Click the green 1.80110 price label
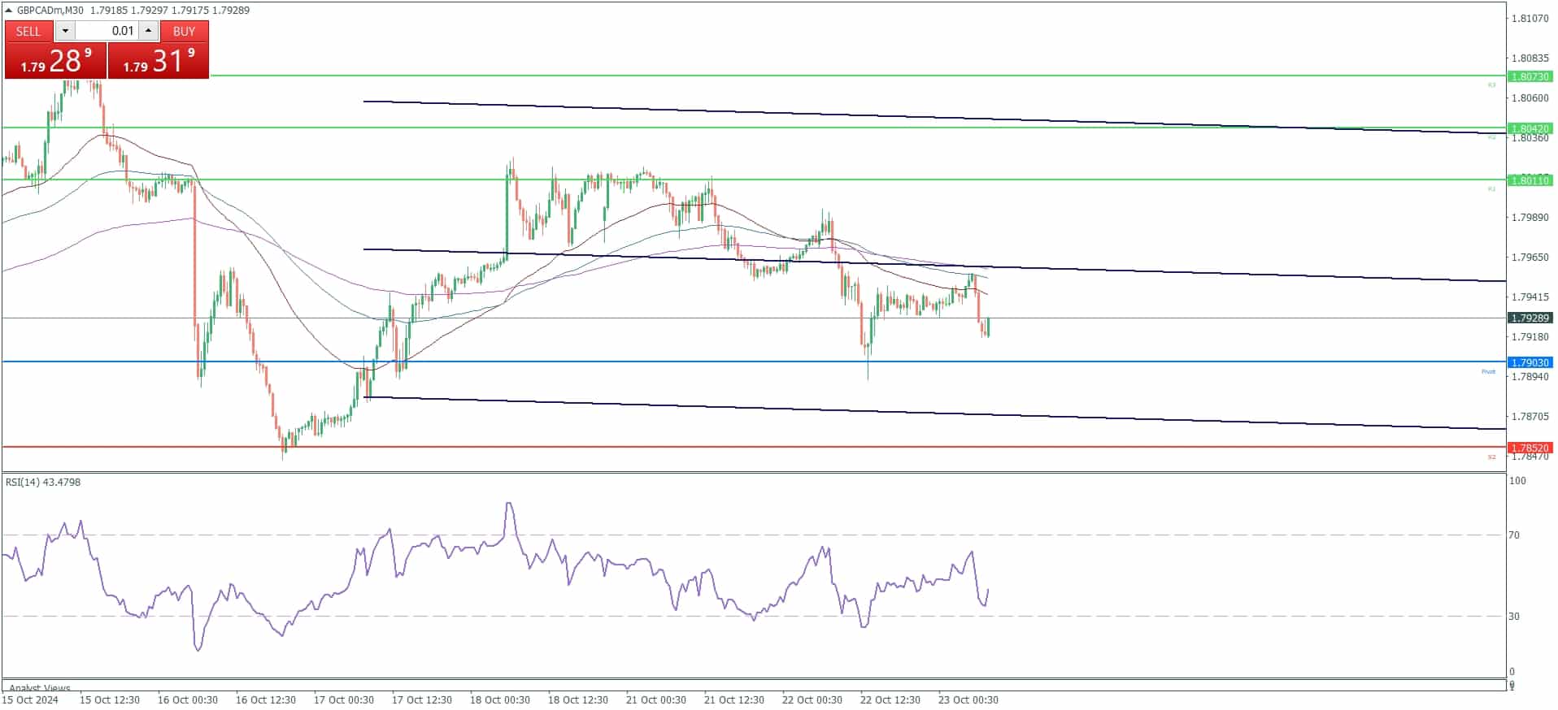Viewport: 1558px width, 710px height. click(1530, 180)
